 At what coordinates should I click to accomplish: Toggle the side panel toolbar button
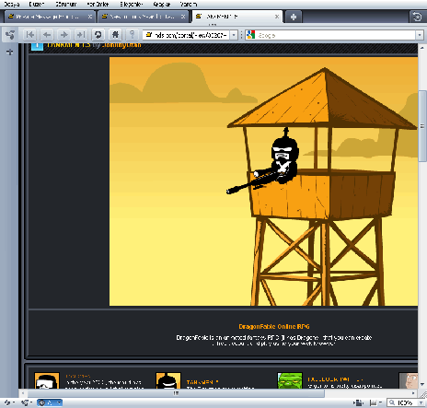tap(10, 35)
